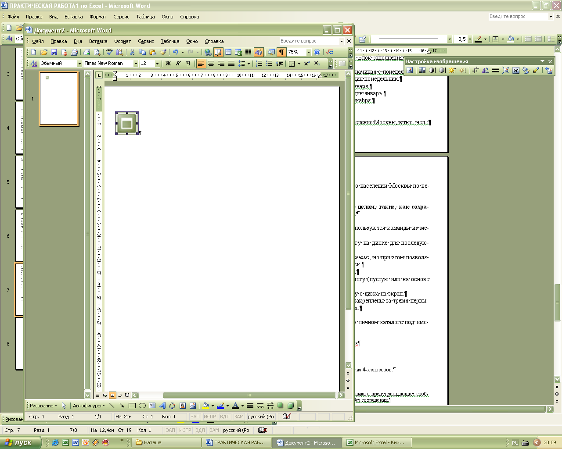
Task: Open fill color dropdown arrow in drawing toolbar
Action: [213, 406]
